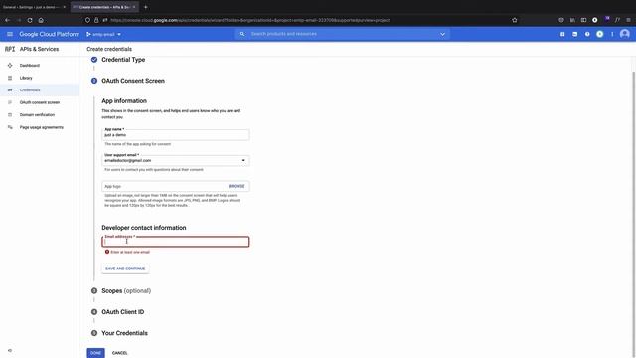Close the Create credentials browser tab
The height and width of the screenshot is (358, 636).
tap(134, 7)
